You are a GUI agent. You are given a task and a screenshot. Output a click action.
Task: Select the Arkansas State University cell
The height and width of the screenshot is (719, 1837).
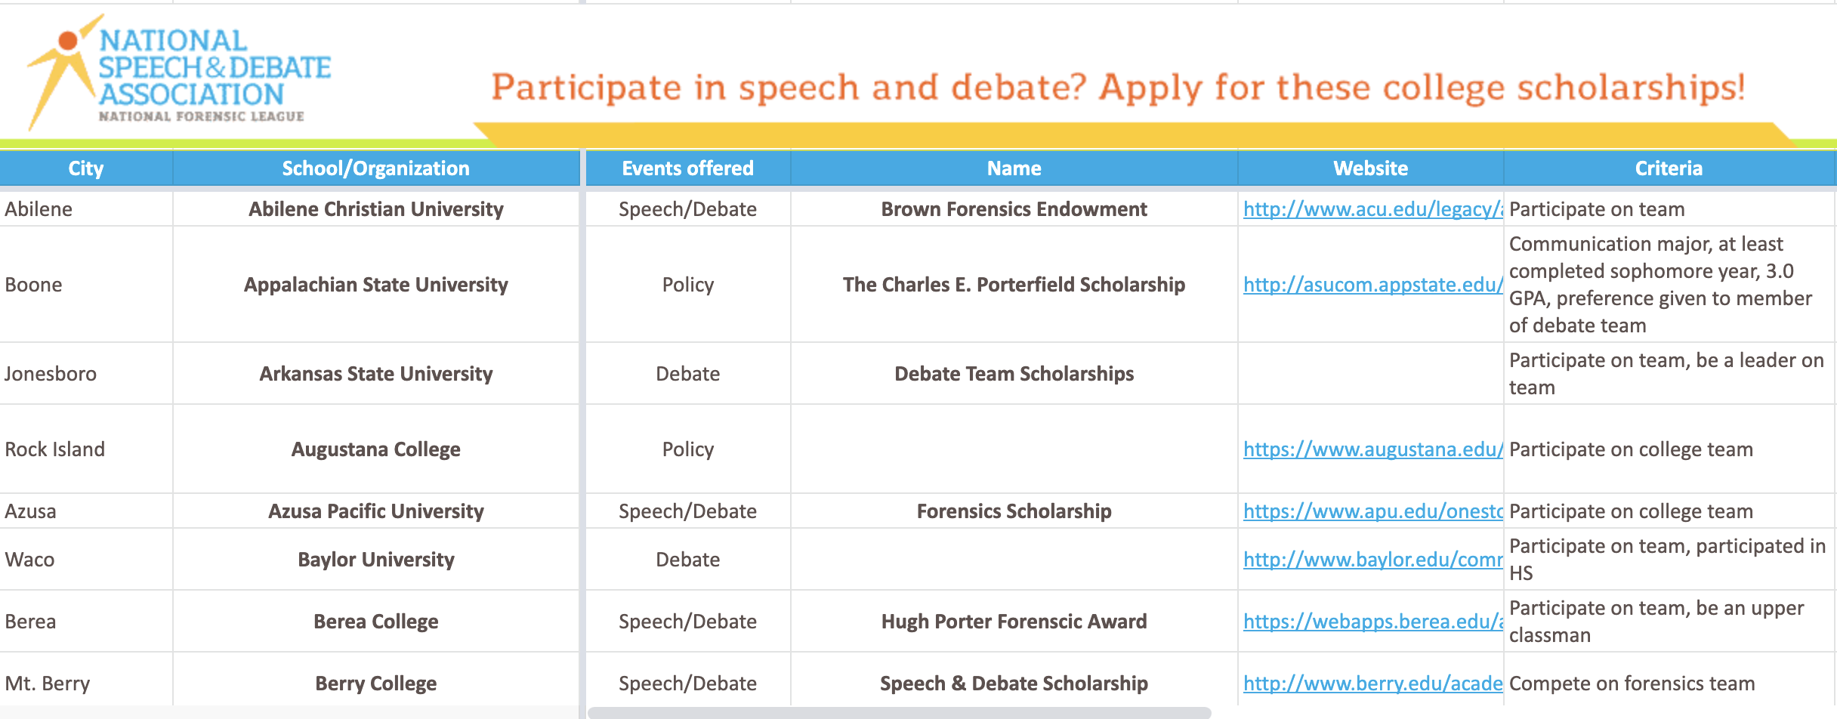pyautogui.click(x=375, y=374)
